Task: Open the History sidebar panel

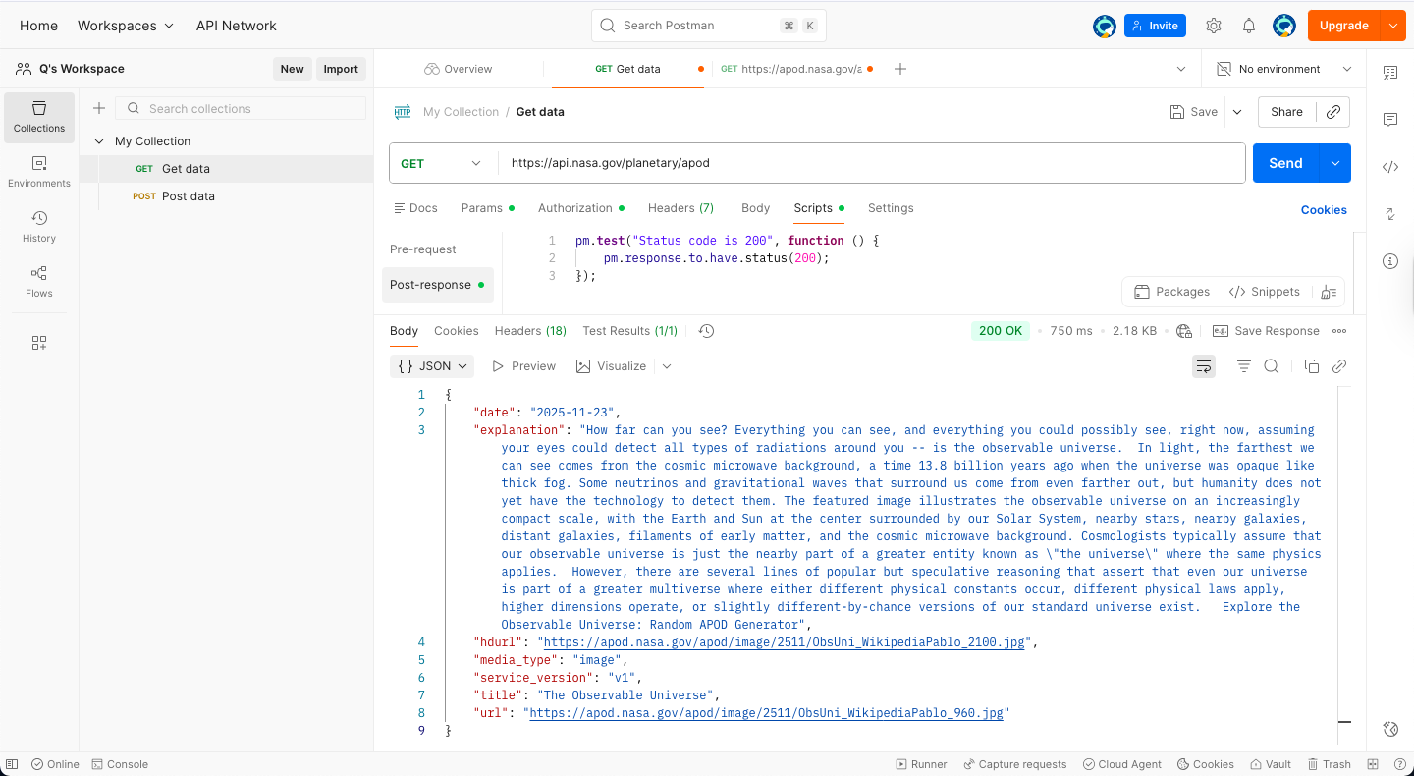Action: pyautogui.click(x=39, y=227)
